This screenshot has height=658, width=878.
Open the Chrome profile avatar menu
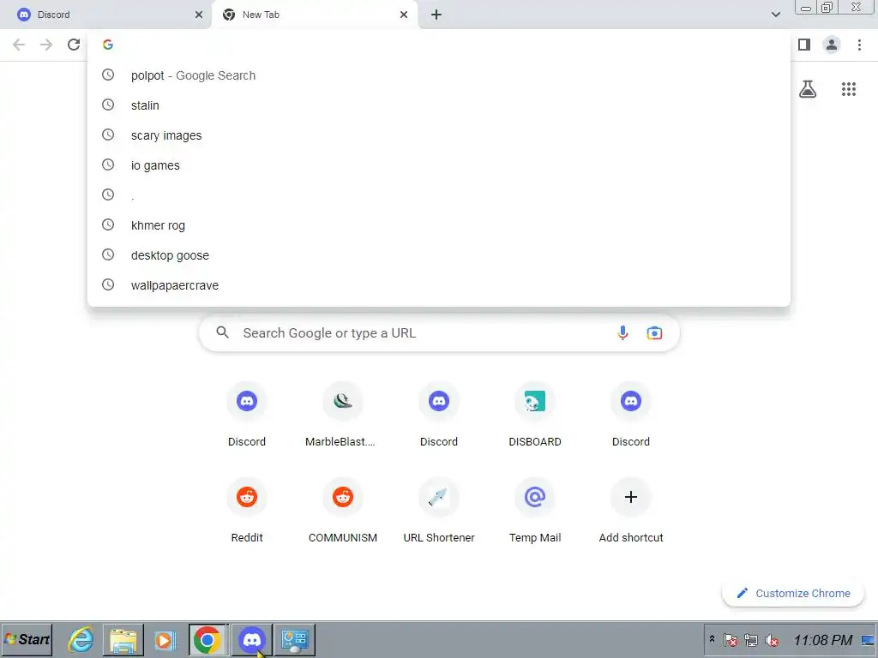pyautogui.click(x=832, y=45)
